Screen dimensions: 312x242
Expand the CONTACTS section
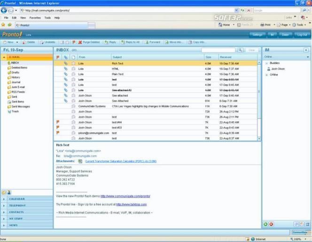[x=27, y=212]
